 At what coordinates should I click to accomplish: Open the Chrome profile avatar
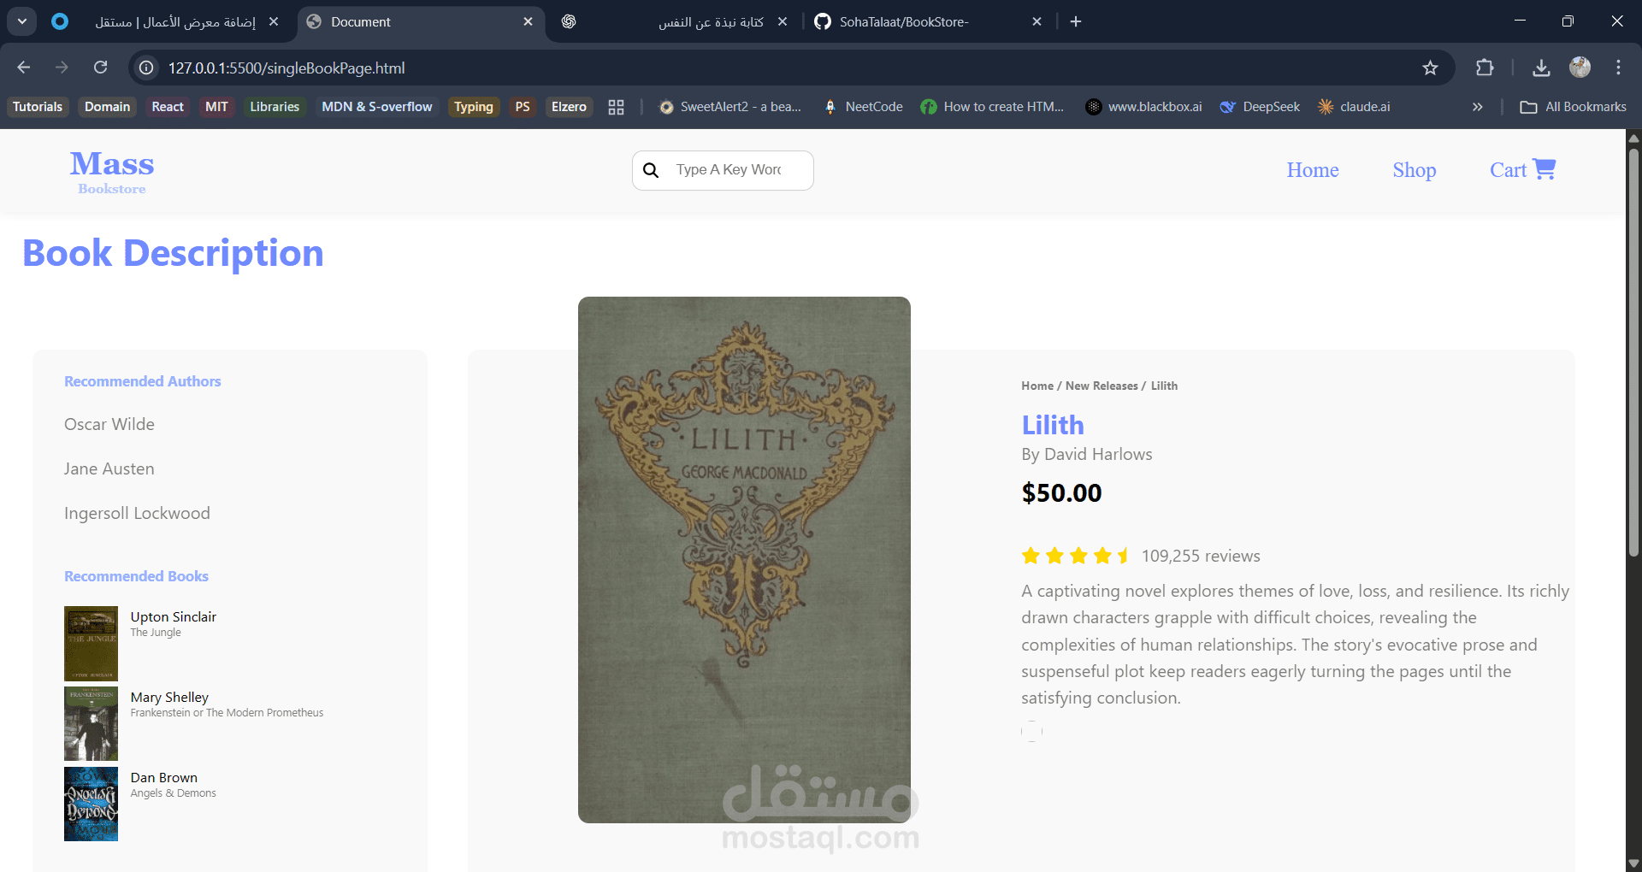(1580, 68)
